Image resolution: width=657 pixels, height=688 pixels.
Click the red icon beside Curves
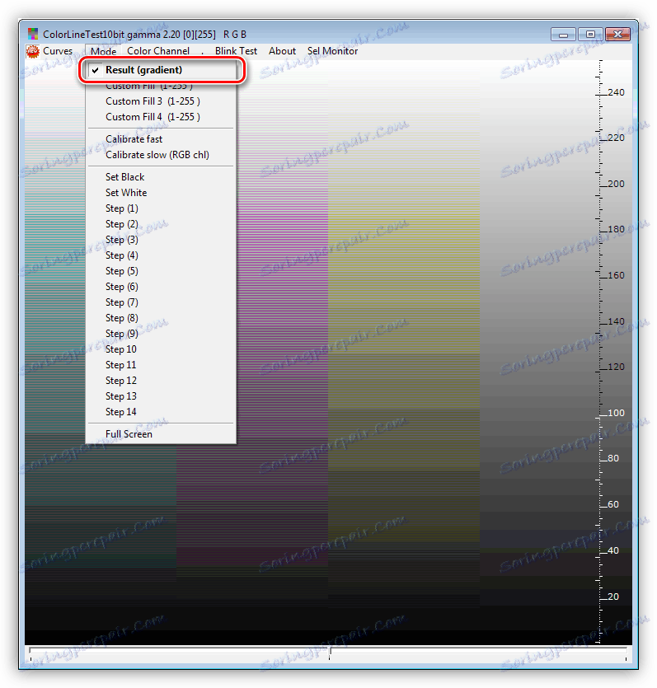[x=32, y=51]
